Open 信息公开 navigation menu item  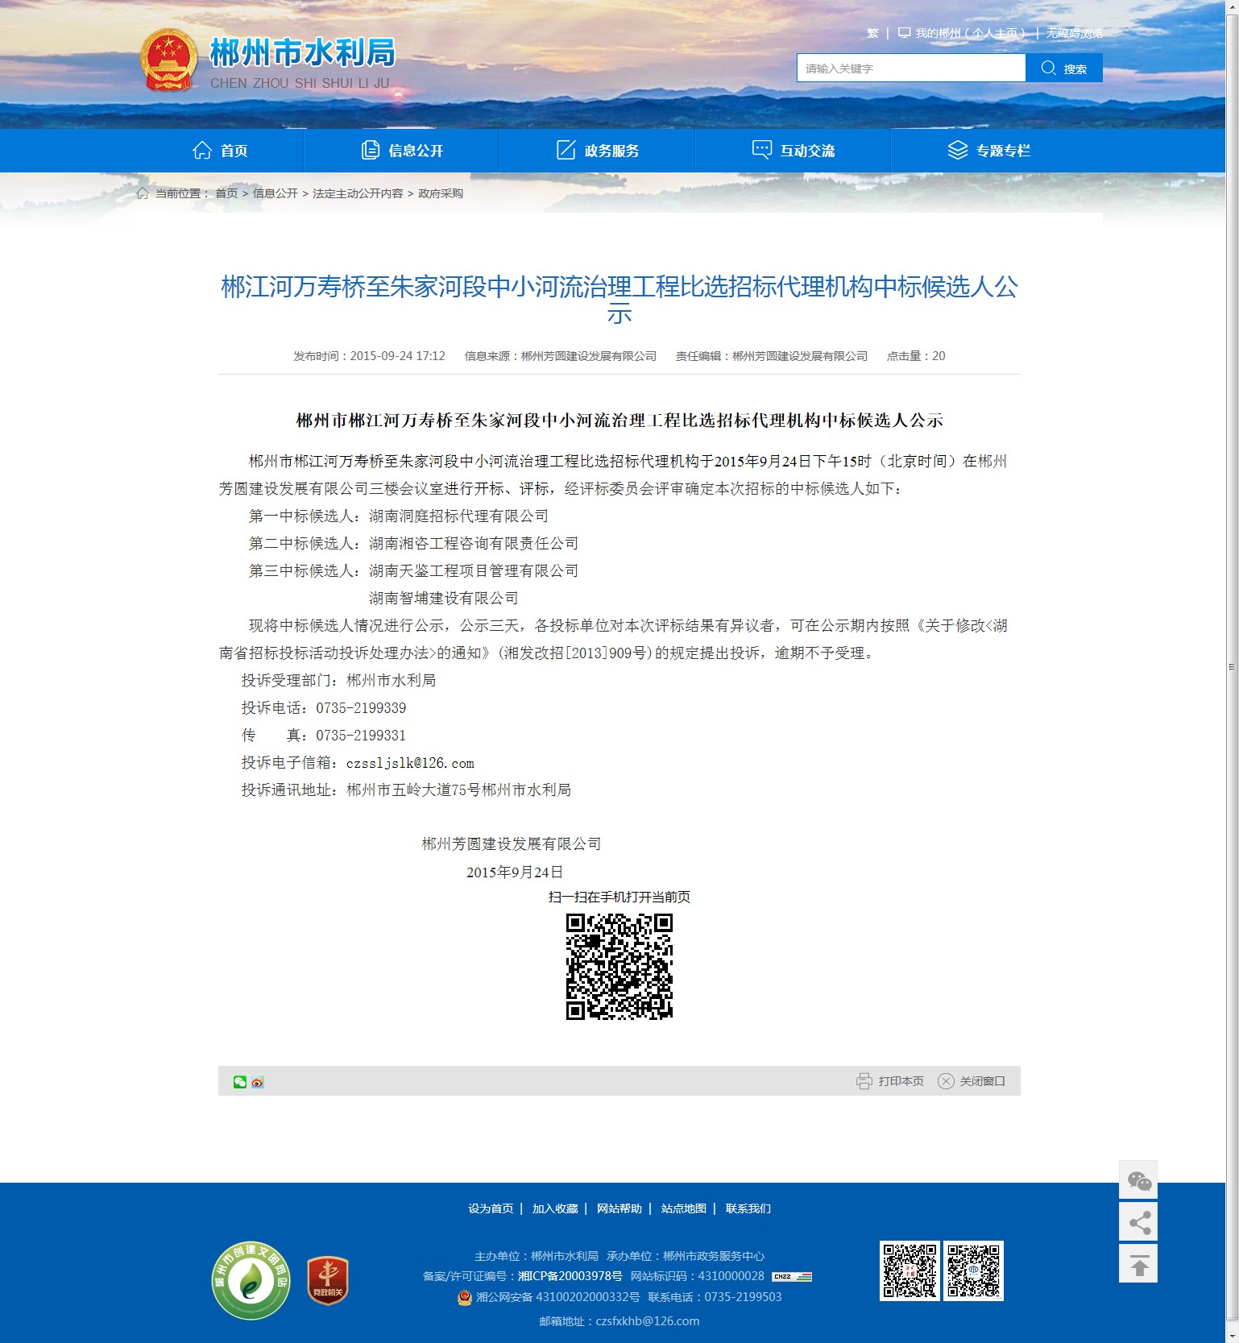(402, 151)
